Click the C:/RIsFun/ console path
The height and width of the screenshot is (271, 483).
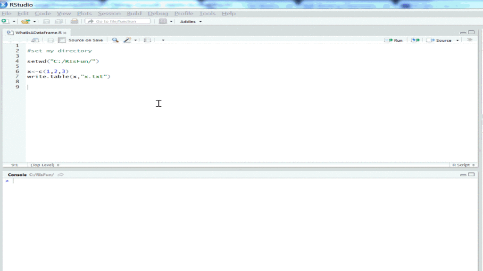pos(42,175)
